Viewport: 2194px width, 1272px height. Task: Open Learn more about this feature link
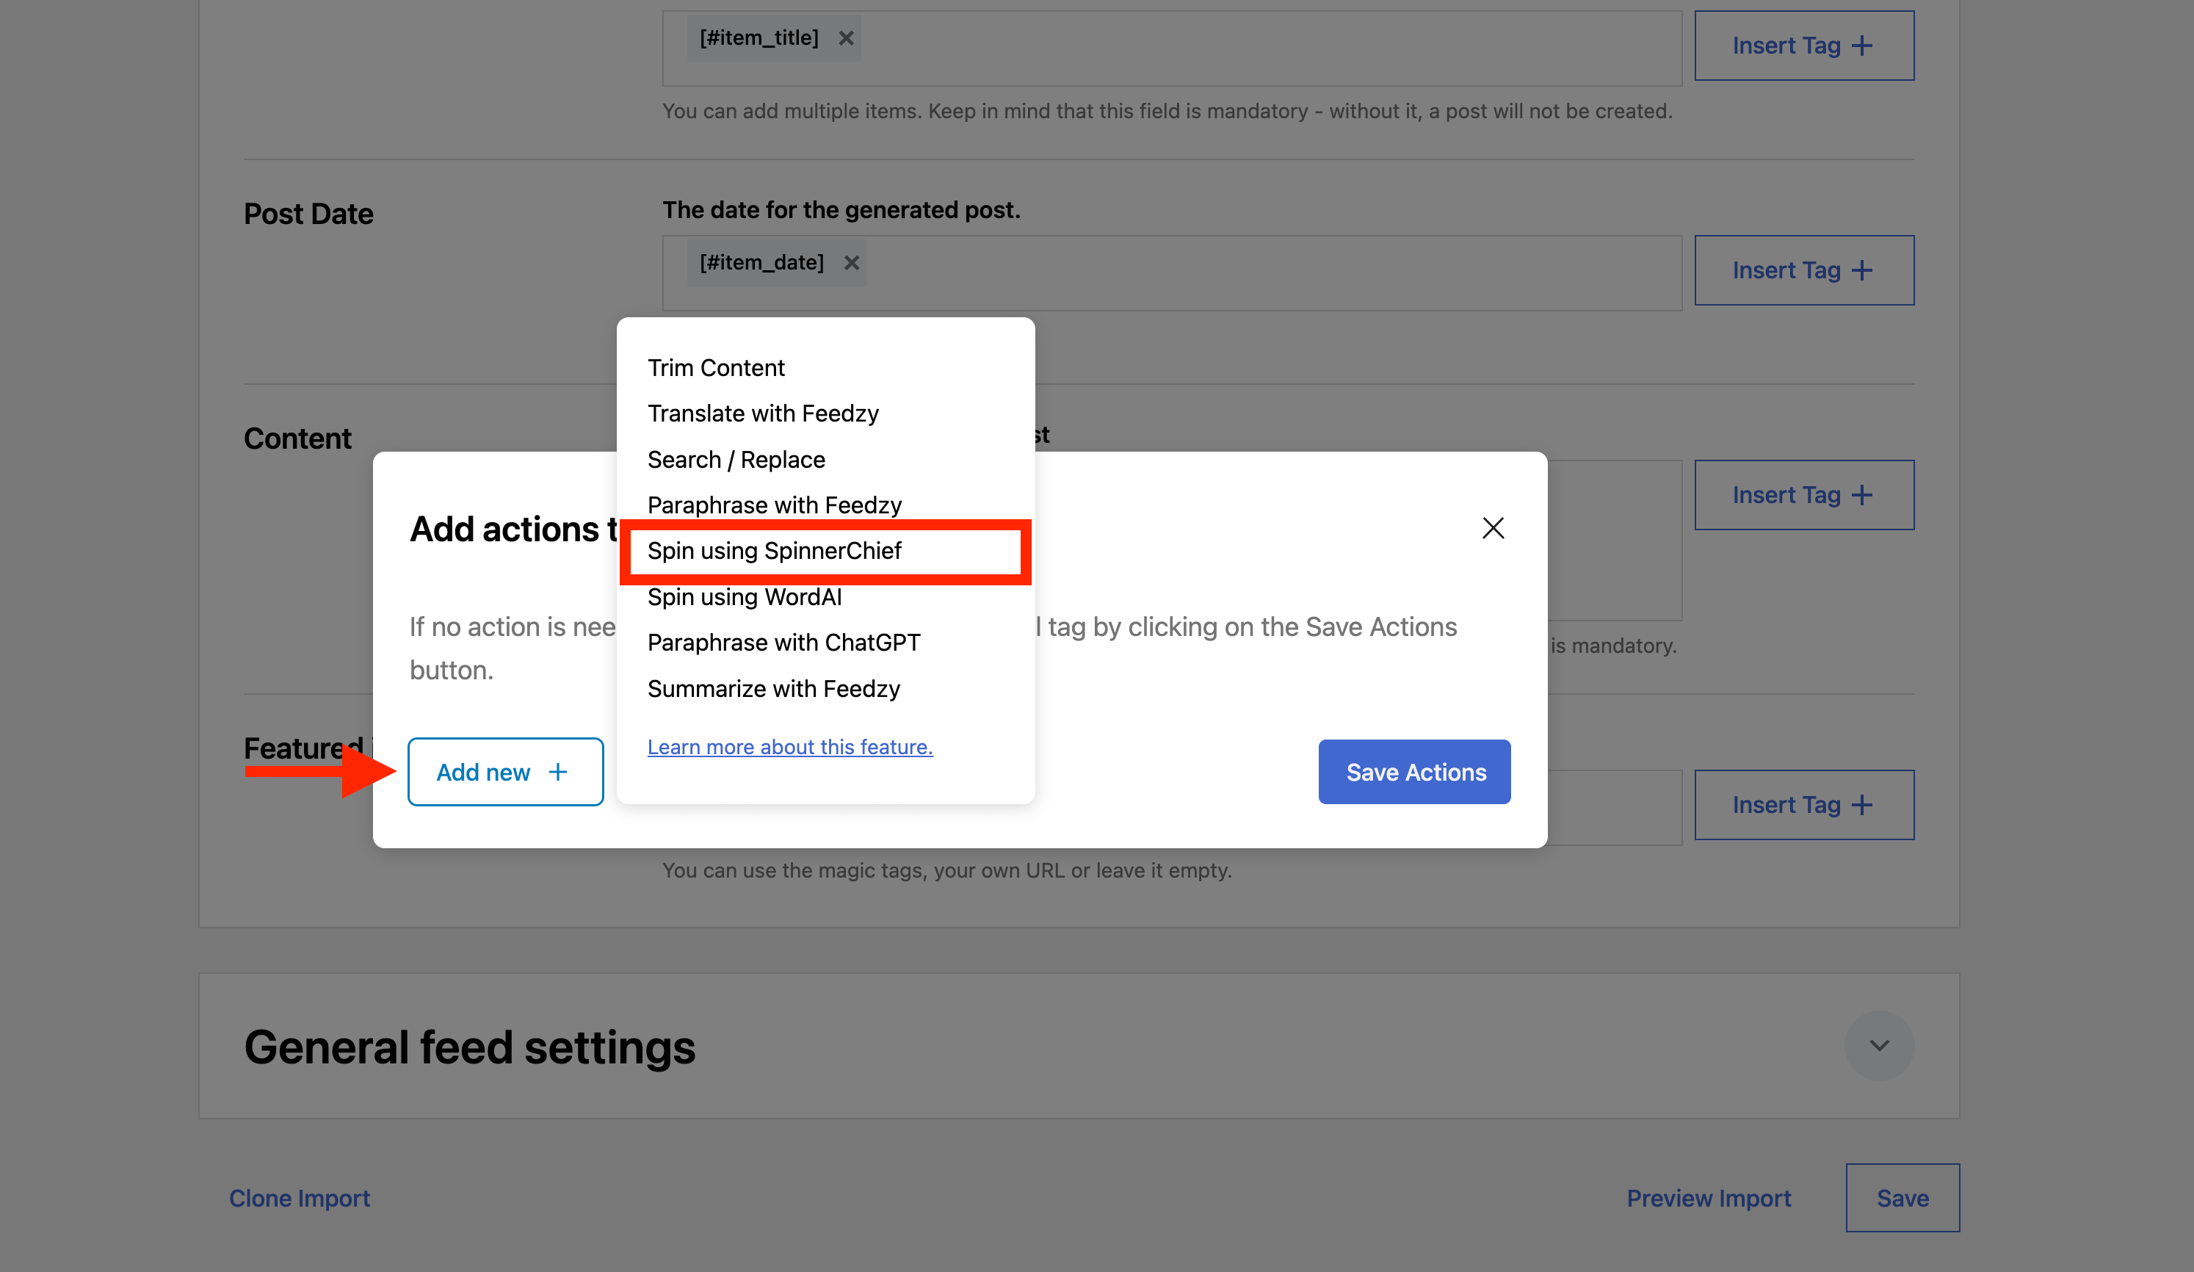click(789, 747)
